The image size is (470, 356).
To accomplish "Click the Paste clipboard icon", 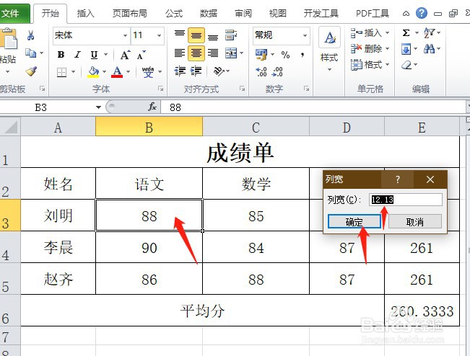I will [9, 38].
